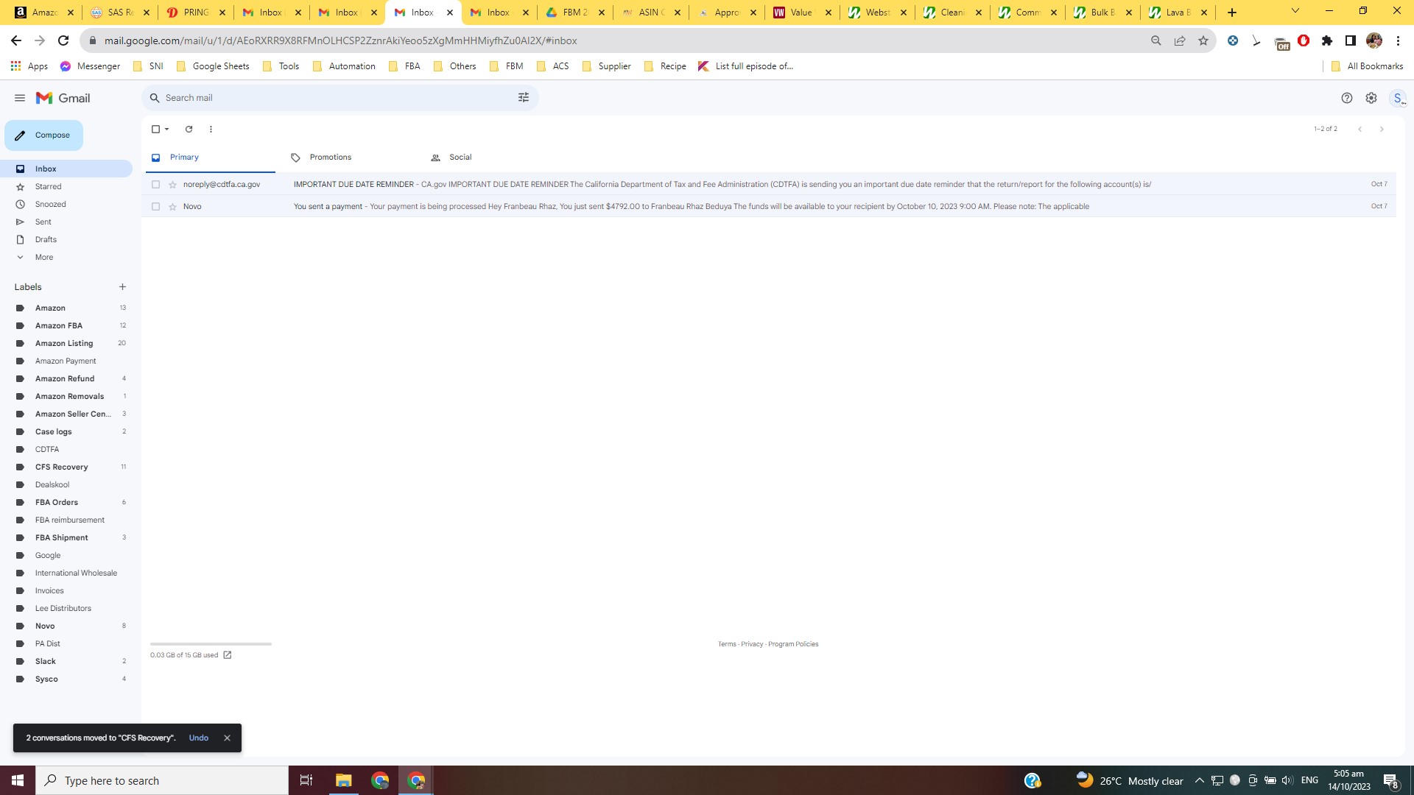Open the Privacy link
Viewport: 1414px width, 795px height.
point(752,644)
